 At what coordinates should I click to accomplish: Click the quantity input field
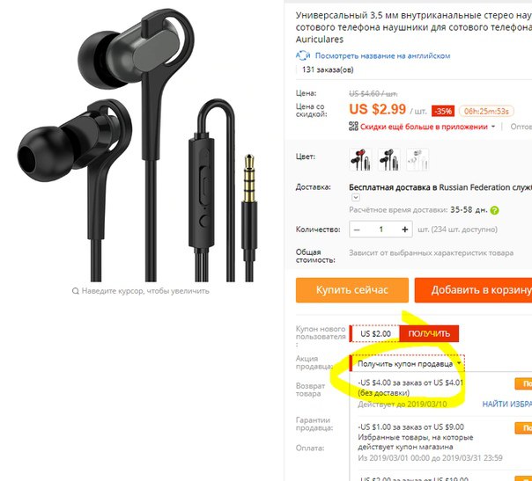click(381, 230)
